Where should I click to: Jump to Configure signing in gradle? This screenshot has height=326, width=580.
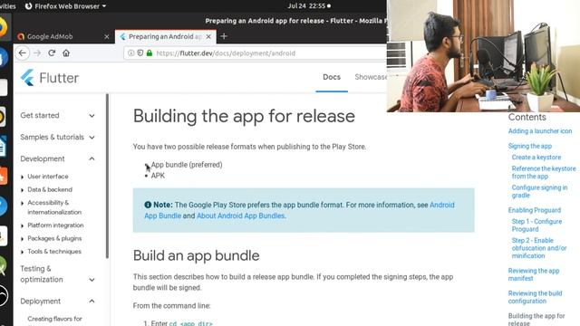click(539, 191)
